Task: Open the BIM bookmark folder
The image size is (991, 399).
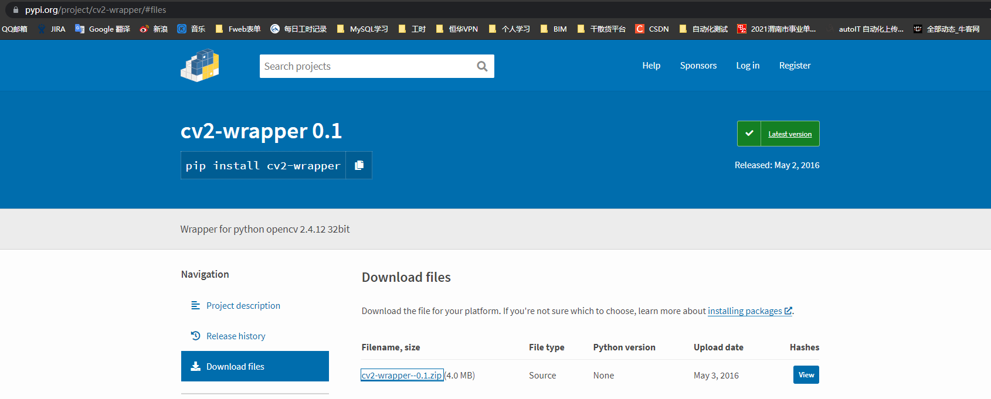Action: (554, 29)
